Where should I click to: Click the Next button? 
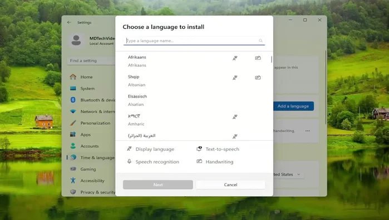coord(158,185)
